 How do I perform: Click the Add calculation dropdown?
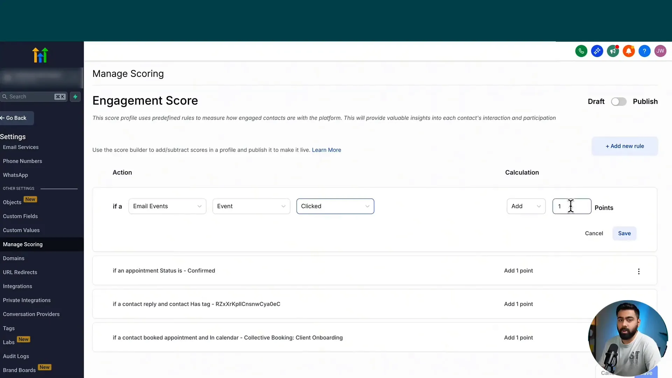pyautogui.click(x=526, y=206)
